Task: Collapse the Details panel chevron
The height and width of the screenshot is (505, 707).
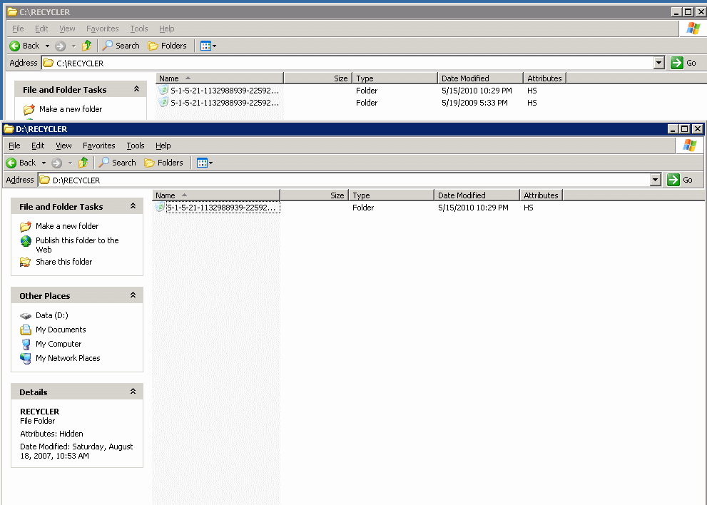Action: pyautogui.click(x=132, y=391)
